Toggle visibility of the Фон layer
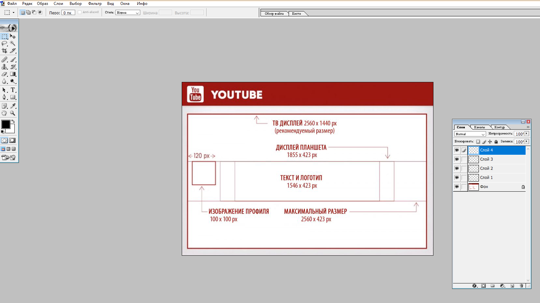 pos(457,187)
